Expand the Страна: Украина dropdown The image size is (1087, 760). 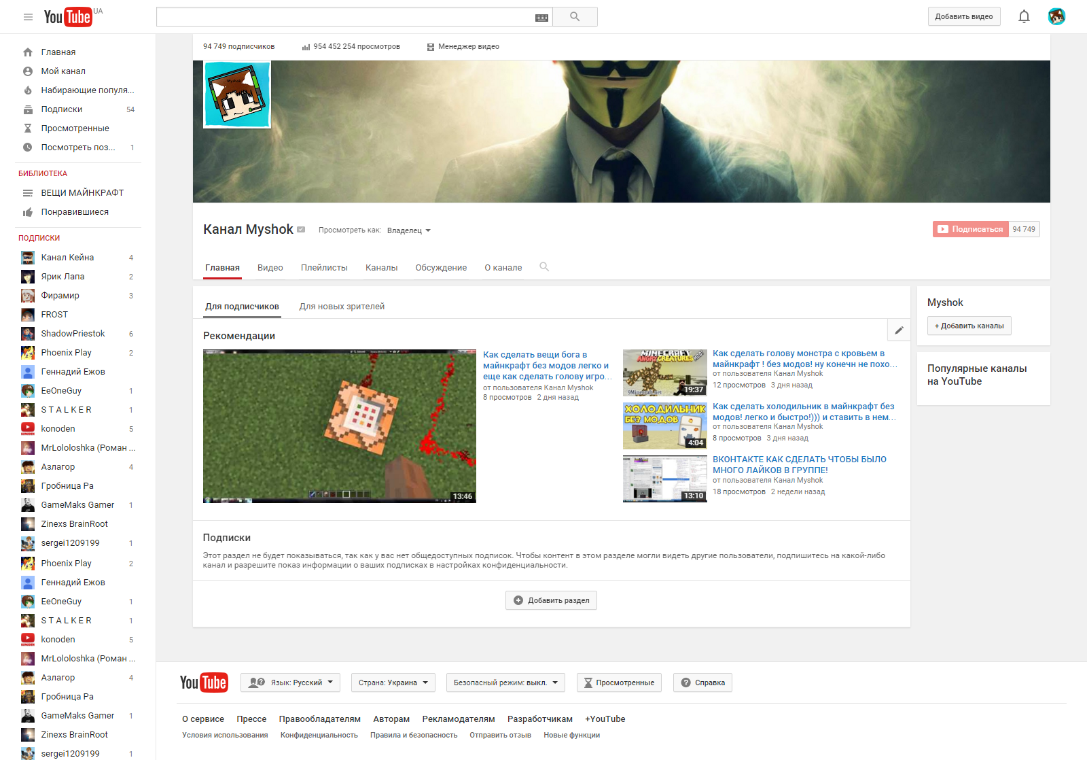point(393,683)
